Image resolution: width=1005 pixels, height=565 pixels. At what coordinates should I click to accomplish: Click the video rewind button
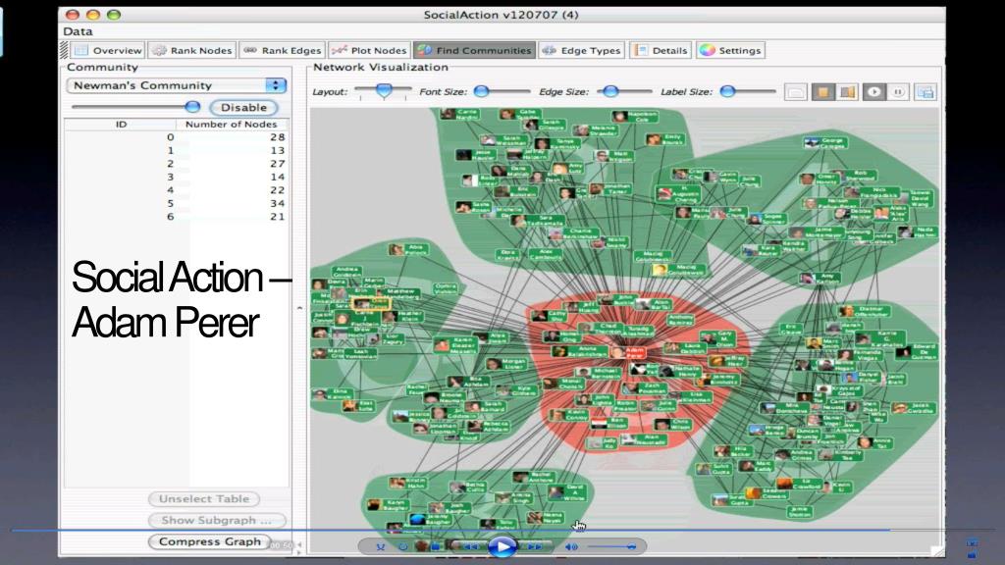coord(470,546)
